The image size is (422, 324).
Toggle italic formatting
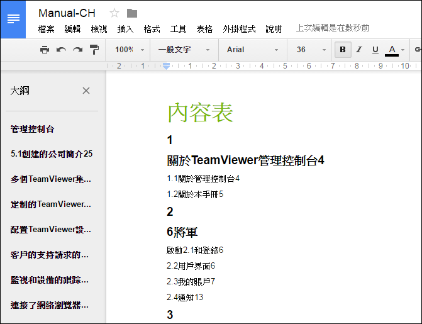(x=359, y=50)
